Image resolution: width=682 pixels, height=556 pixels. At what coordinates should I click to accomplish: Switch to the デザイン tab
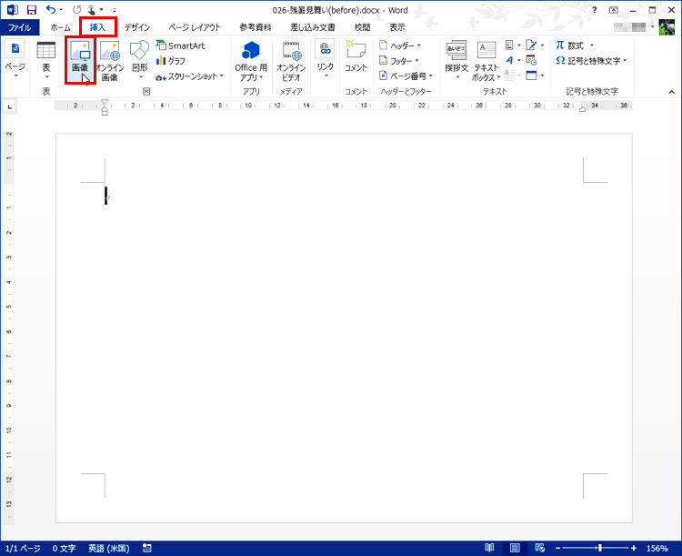click(x=137, y=27)
